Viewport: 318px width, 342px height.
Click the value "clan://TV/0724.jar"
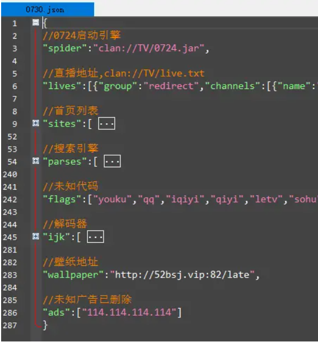(x=148, y=48)
